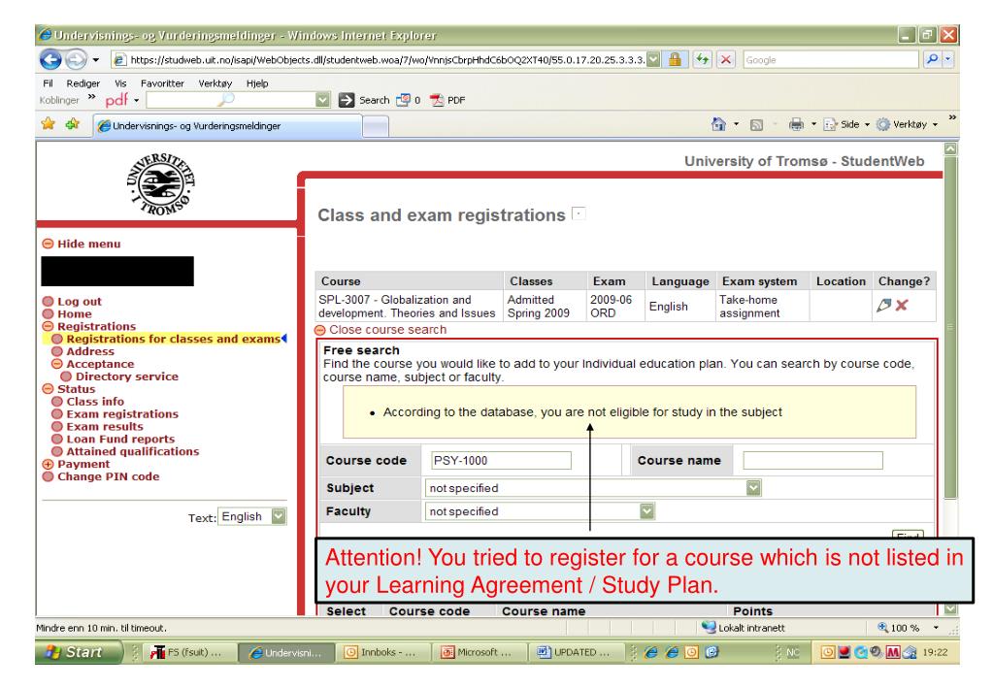This screenshot has width=993, height=687.
Task: Open the Exam registrations link
Action: pos(122,414)
